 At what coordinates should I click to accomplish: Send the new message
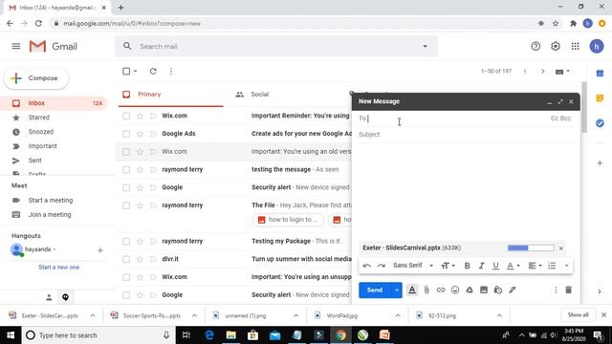tap(375, 290)
